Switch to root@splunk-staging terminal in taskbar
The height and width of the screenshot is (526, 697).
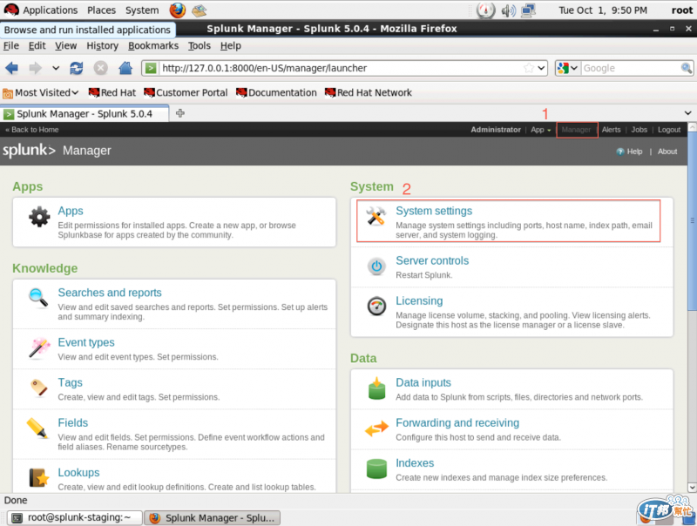coord(75,518)
